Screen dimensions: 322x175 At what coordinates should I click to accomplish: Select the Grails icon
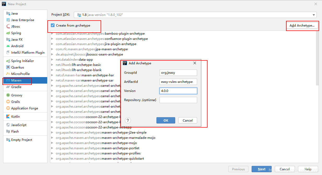point(8,102)
